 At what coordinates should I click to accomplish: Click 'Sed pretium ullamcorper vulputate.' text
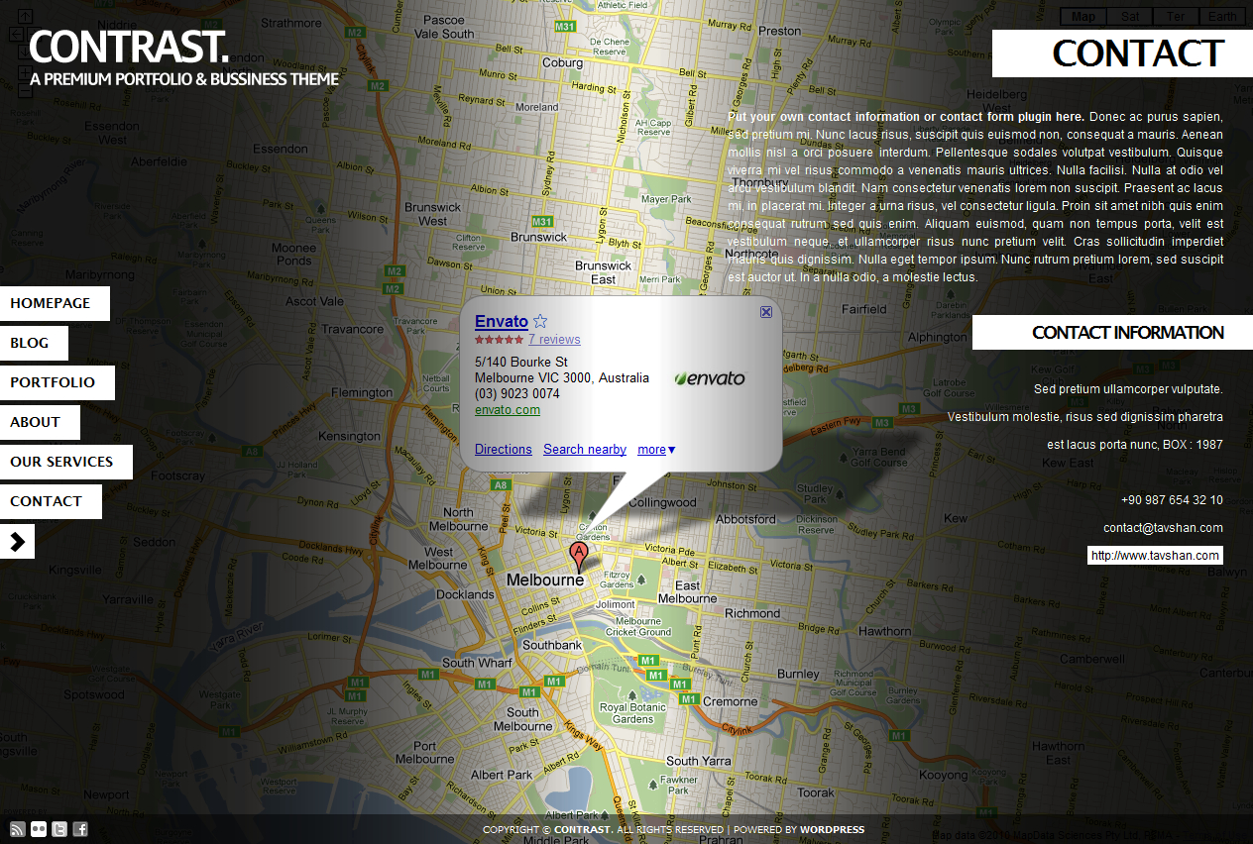(x=1128, y=389)
